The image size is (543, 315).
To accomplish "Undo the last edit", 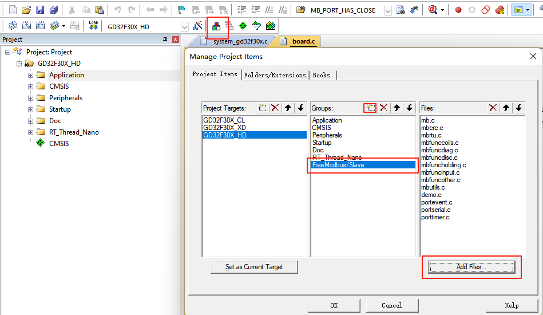I will [x=118, y=10].
